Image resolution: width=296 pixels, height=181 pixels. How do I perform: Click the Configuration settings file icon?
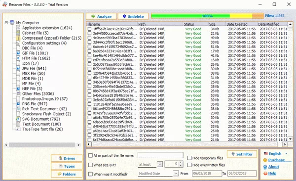click(18, 43)
